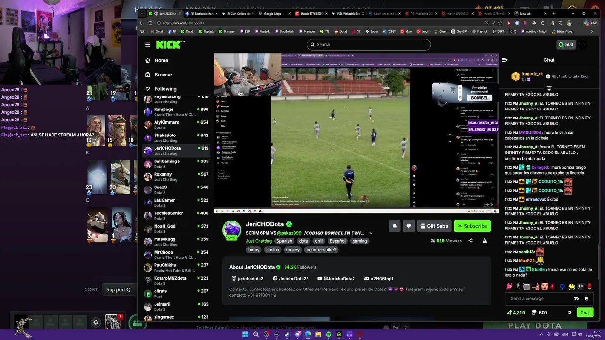Image resolution: width=605 pixels, height=340 pixels.
Task: Open the Kick hamburger sidebar menu
Action: [x=147, y=44]
